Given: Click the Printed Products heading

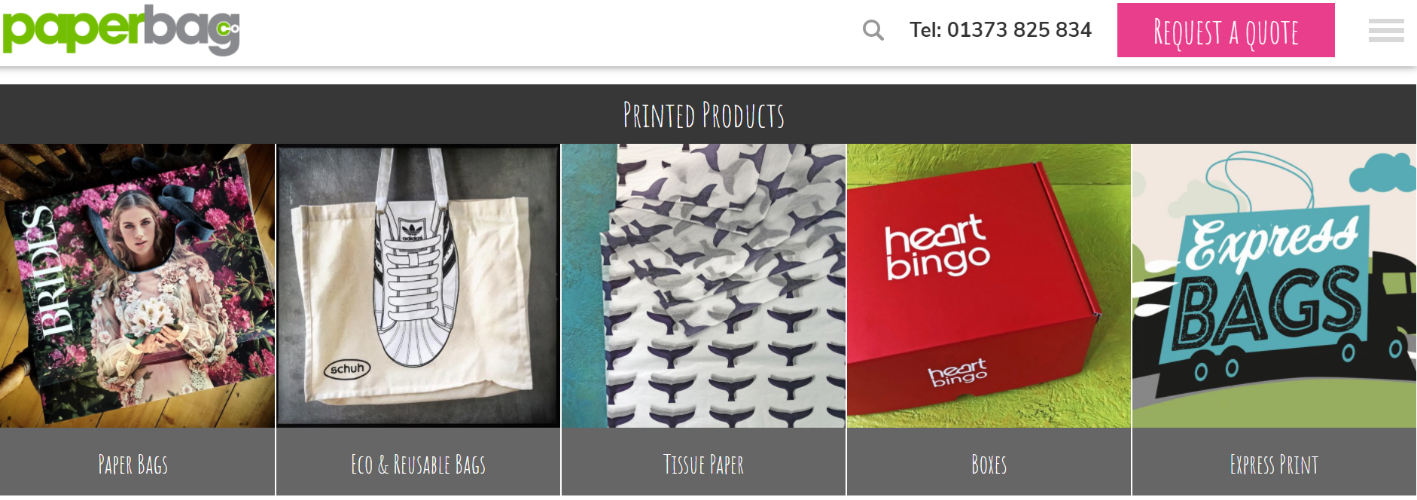Looking at the screenshot, I should tap(704, 115).
